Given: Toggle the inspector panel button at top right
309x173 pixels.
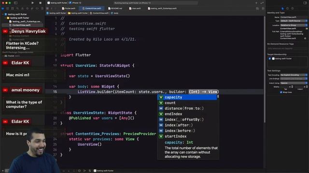Looking at the screenshot, I should coord(305,3).
